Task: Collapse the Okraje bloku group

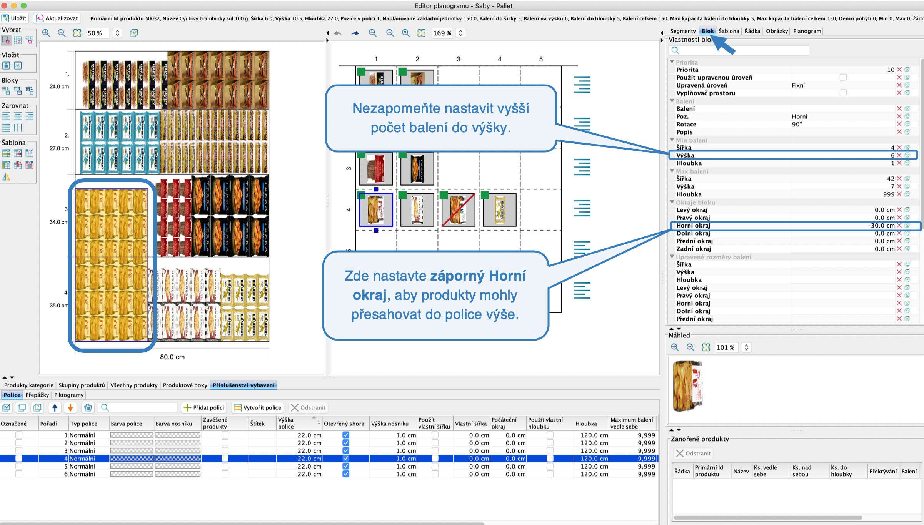Action: pyautogui.click(x=672, y=202)
